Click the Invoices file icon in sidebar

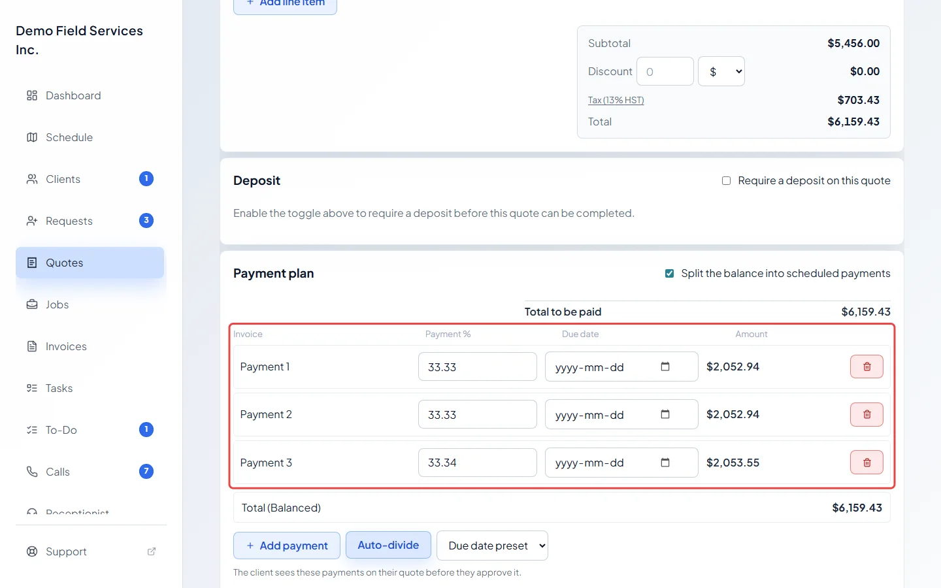click(32, 346)
